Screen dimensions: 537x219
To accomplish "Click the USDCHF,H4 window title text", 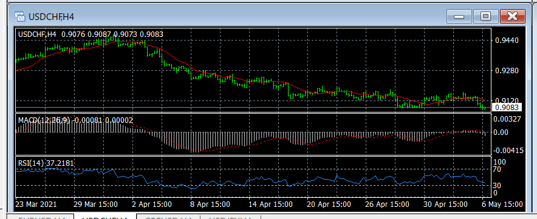I will coord(52,17).
